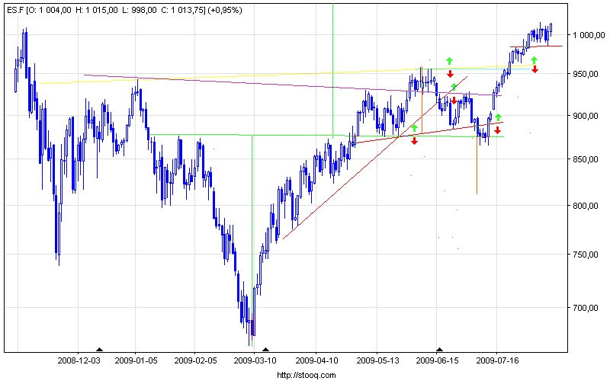Click the 2009-04-10 date label

tap(316, 360)
